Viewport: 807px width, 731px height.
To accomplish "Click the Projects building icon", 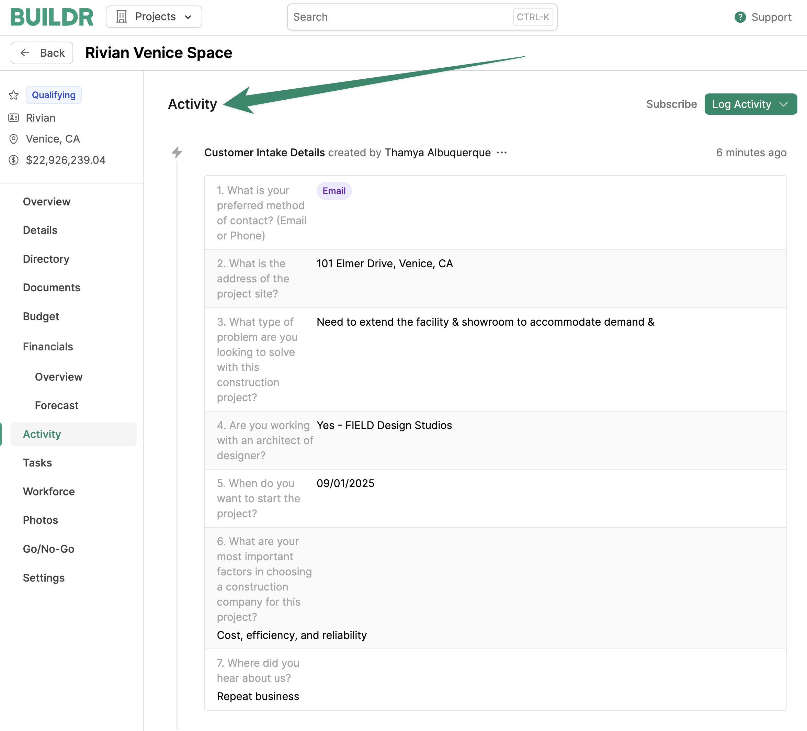I will [x=121, y=17].
